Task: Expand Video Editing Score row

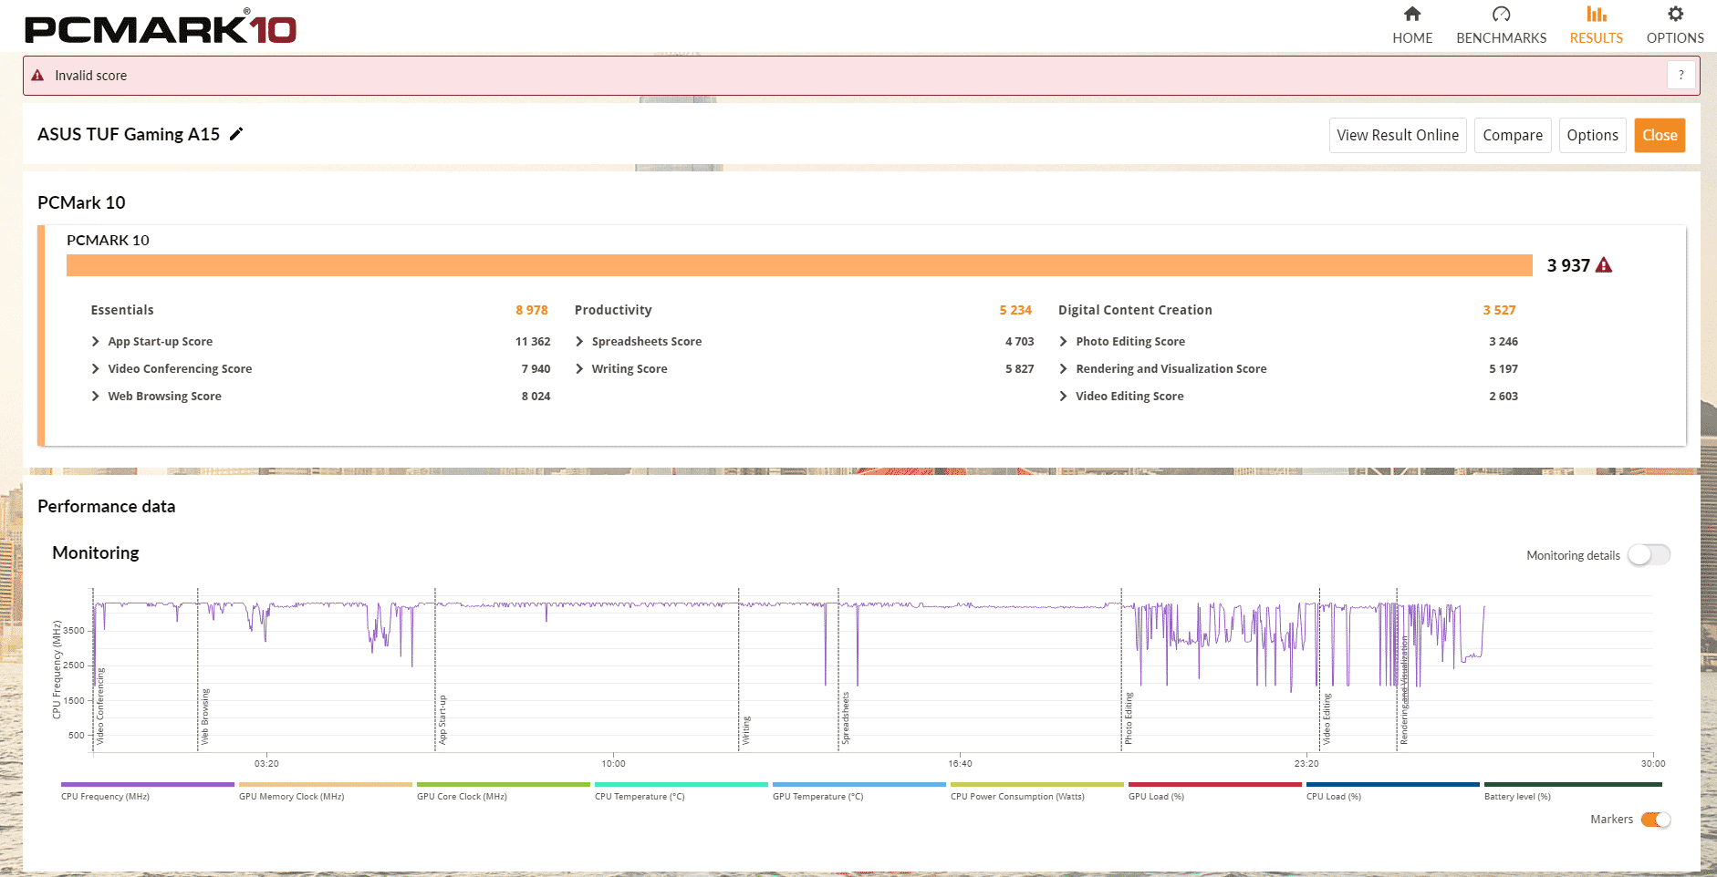Action: coord(1063,397)
